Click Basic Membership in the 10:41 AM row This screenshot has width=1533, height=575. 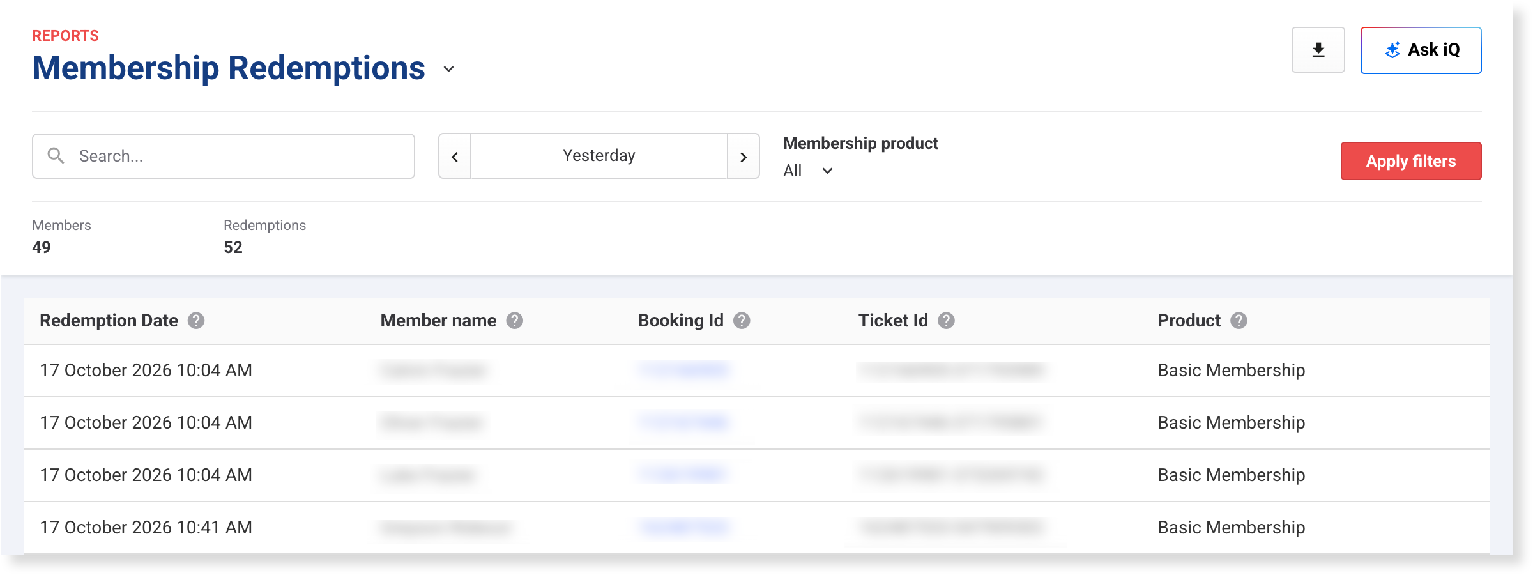(1231, 528)
